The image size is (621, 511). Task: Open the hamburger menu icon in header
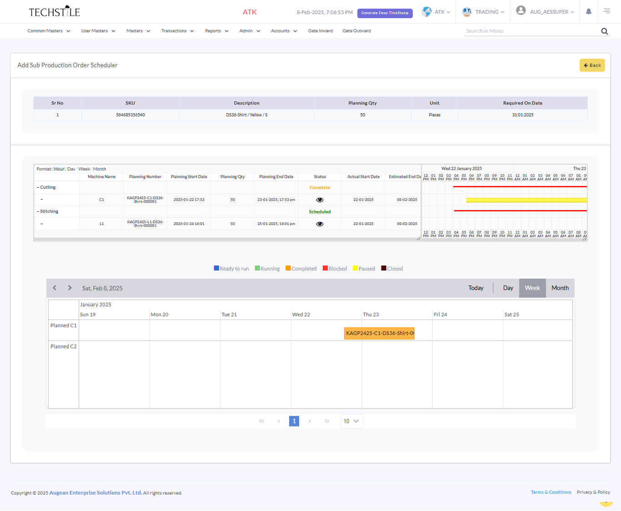click(607, 11)
